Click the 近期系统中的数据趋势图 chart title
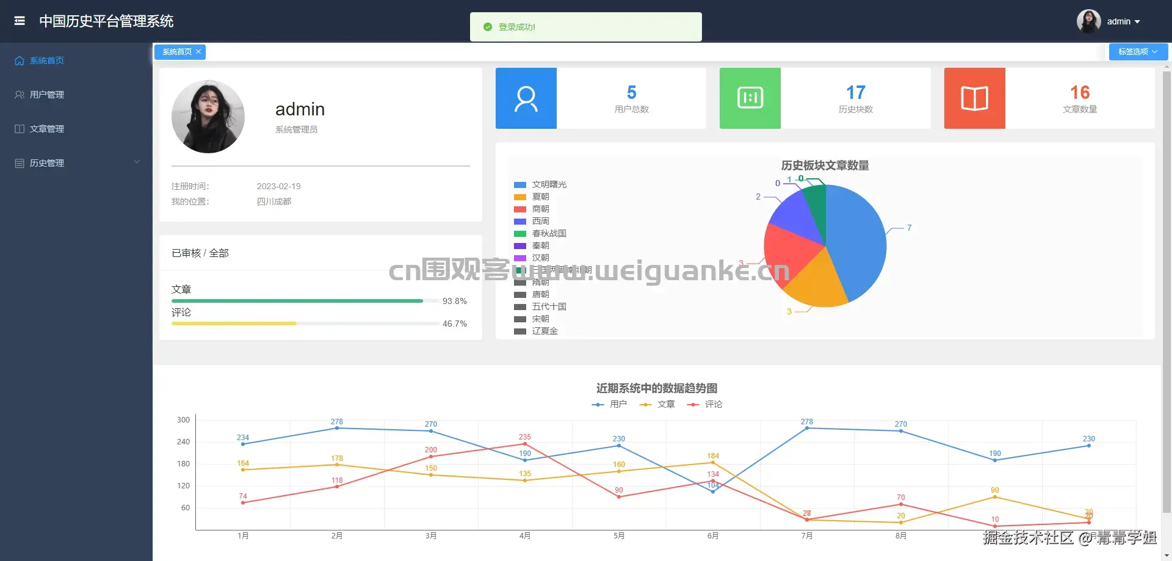Image resolution: width=1172 pixels, height=561 pixels. coord(657,388)
